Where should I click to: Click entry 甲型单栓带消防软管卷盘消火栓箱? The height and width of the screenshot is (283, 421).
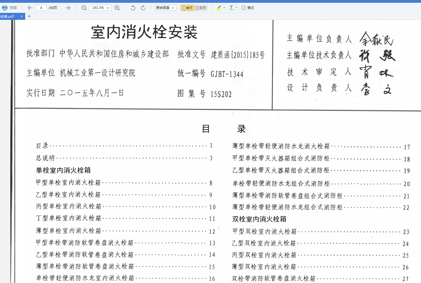click(x=125, y=243)
